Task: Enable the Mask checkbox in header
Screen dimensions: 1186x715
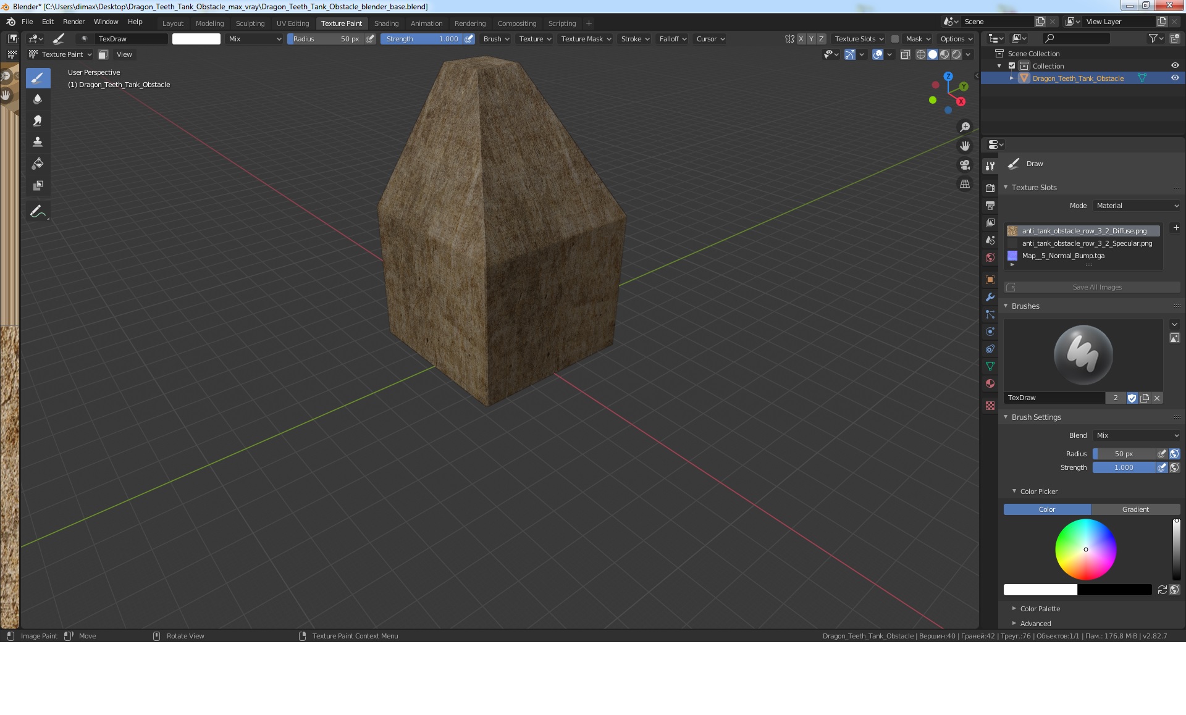Action: pyautogui.click(x=894, y=39)
